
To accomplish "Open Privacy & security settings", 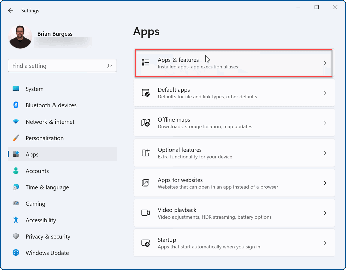I will coord(48,236).
